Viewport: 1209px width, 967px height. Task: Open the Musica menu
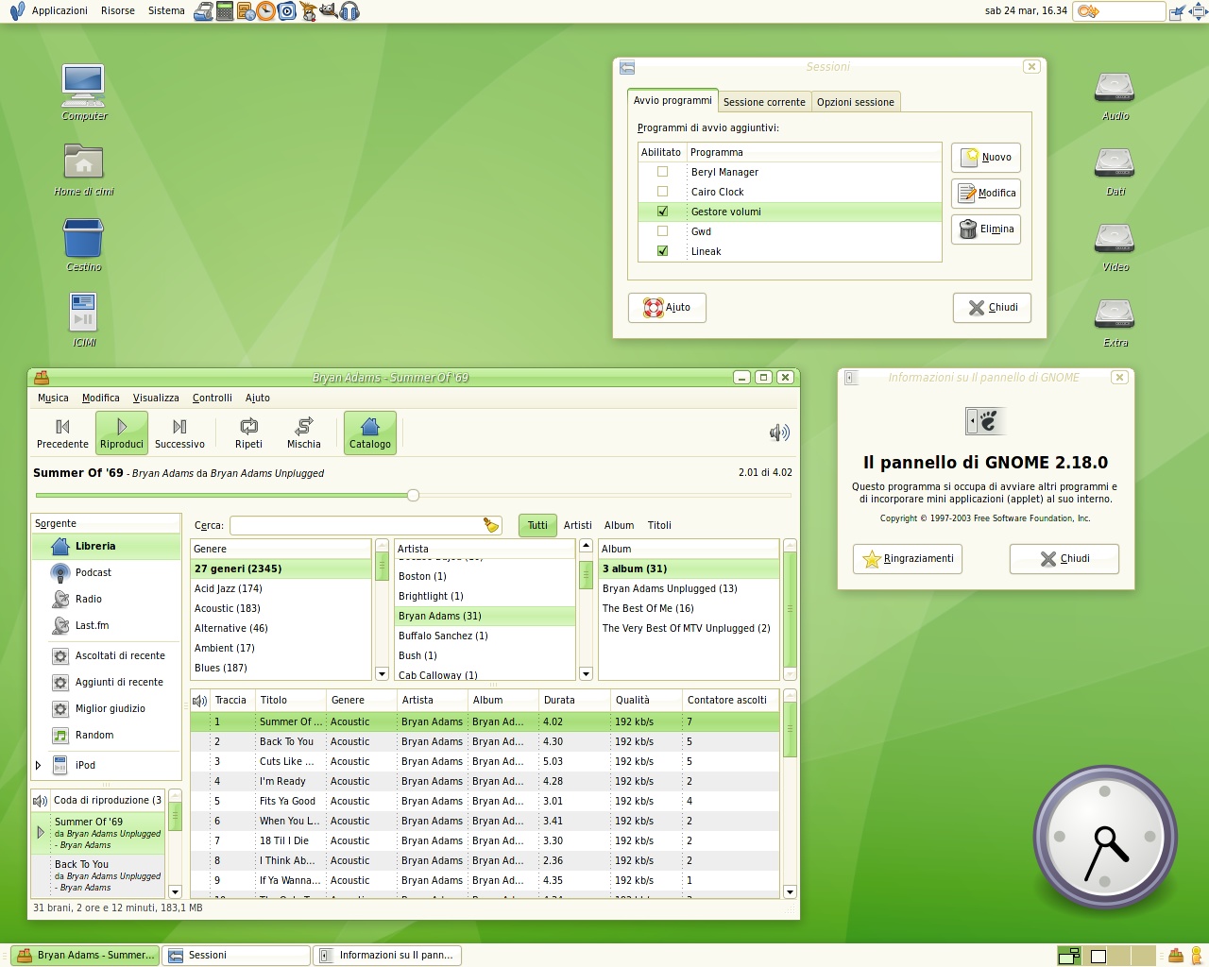click(53, 398)
